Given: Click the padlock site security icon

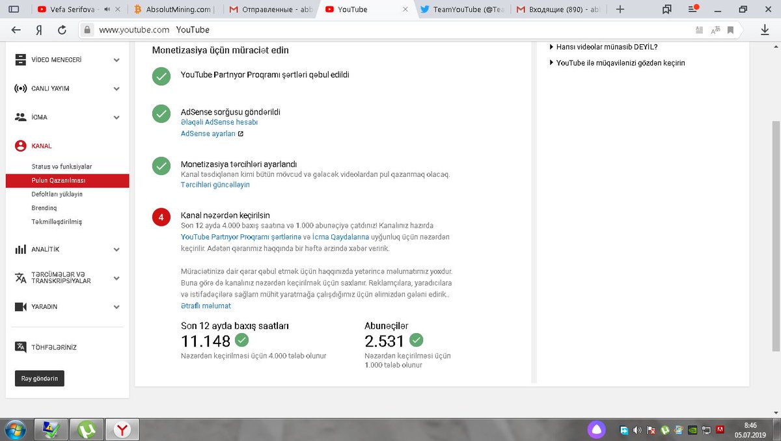Looking at the screenshot, I should pyautogui.click(x=87, y=30).
